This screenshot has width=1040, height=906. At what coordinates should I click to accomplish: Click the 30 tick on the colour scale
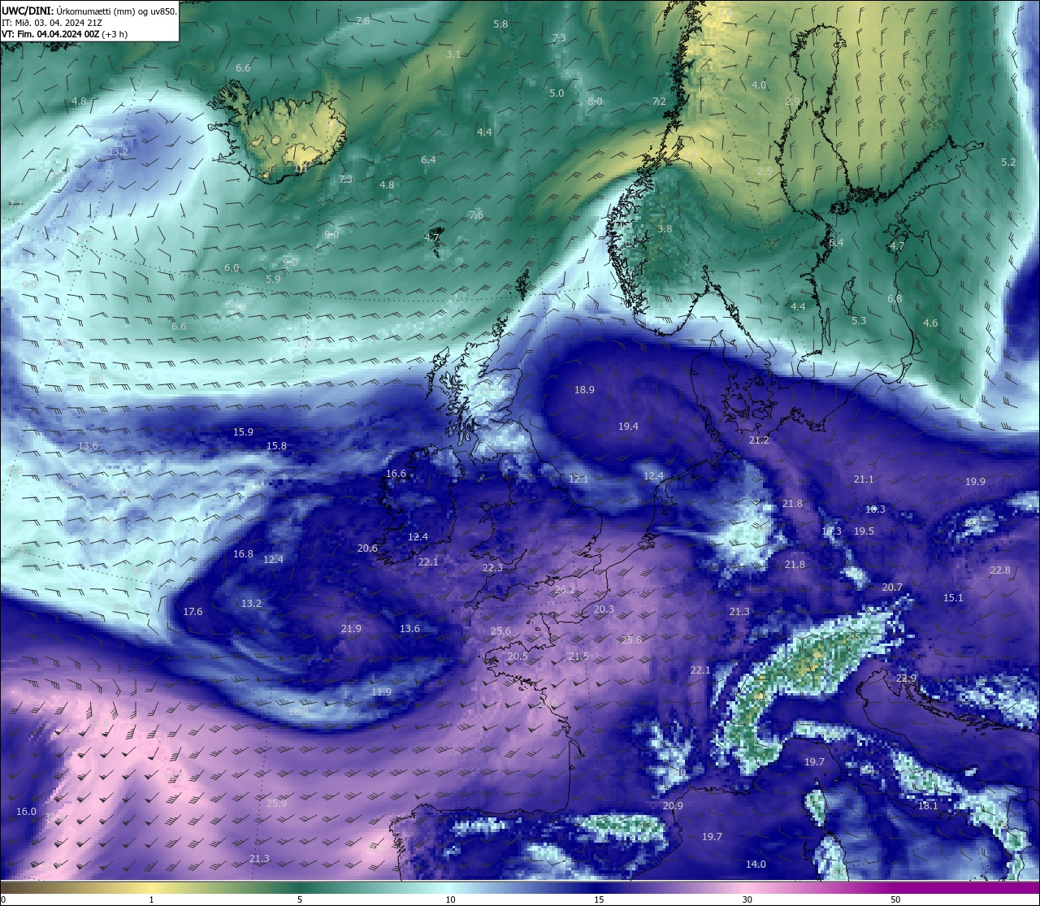pyautogui.click(x=747, y=899)
